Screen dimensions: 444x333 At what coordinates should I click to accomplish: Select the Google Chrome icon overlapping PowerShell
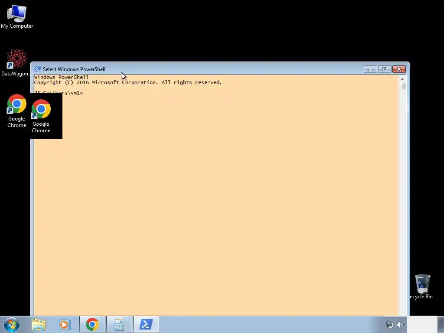pyautogui.click(x=41, y=116)
